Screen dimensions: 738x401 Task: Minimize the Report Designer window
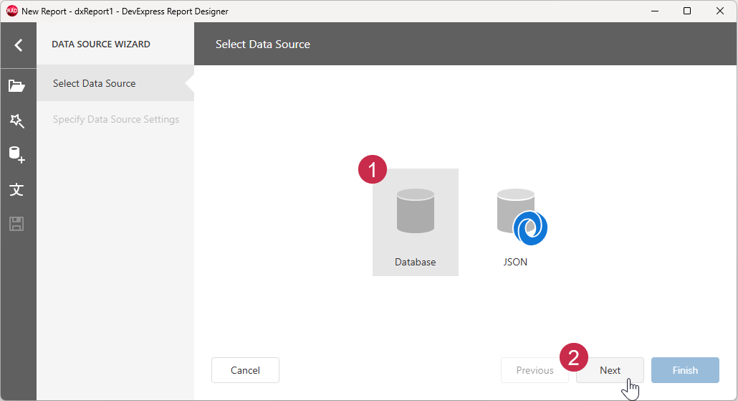[x=655, y=11]
